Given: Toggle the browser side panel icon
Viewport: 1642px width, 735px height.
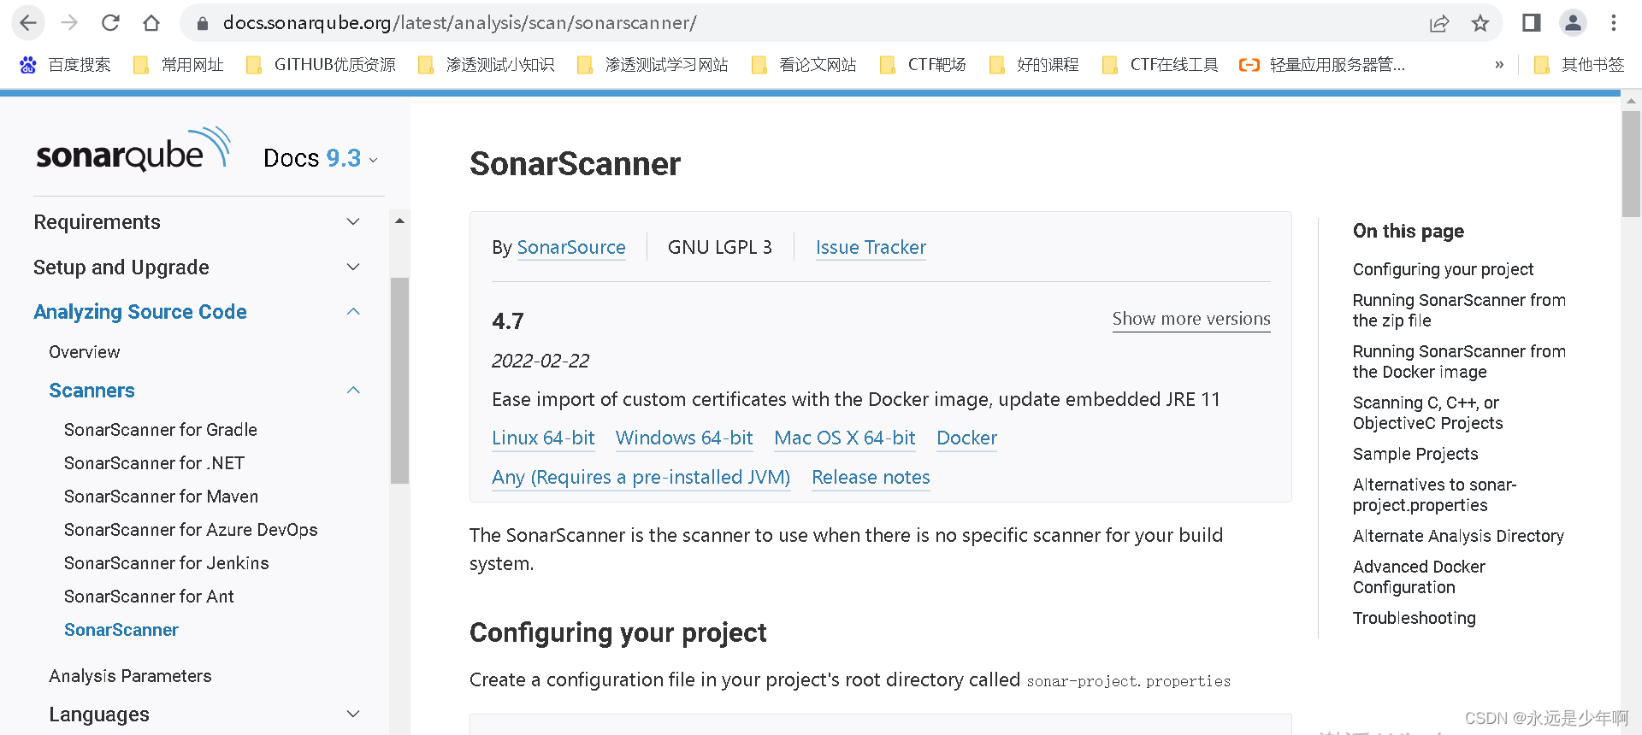Looking at the screenshot, I should (x=1532, y=23).
